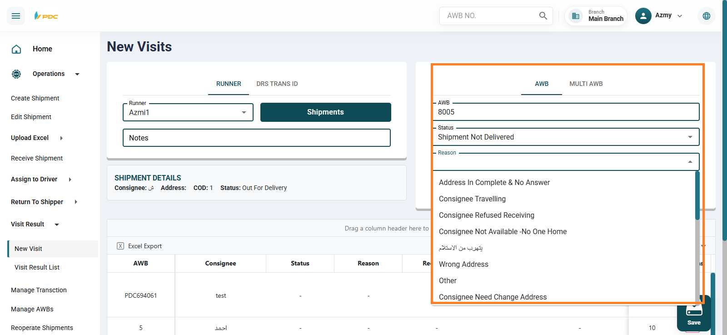Click the Main Branch building icon

[576, 16]
